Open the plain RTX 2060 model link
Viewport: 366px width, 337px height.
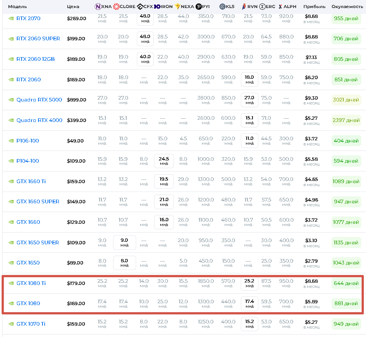point(29,79)
